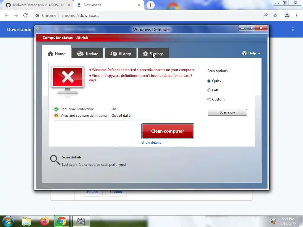Image resolution: width=303 pixels, height=227 pixels.
Task: Switch to Chrome in the taskbar
Action: pos(62,221)
